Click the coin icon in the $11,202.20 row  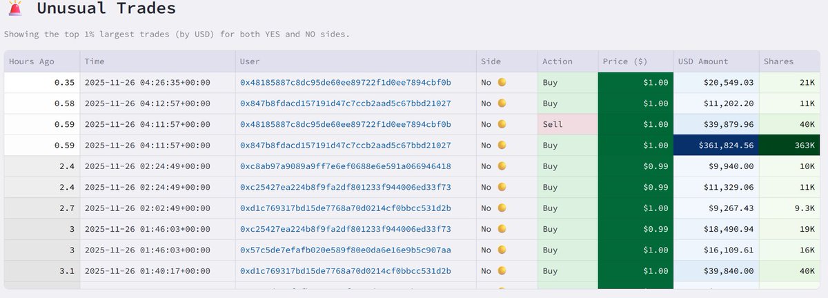click(x=502, y=103)
